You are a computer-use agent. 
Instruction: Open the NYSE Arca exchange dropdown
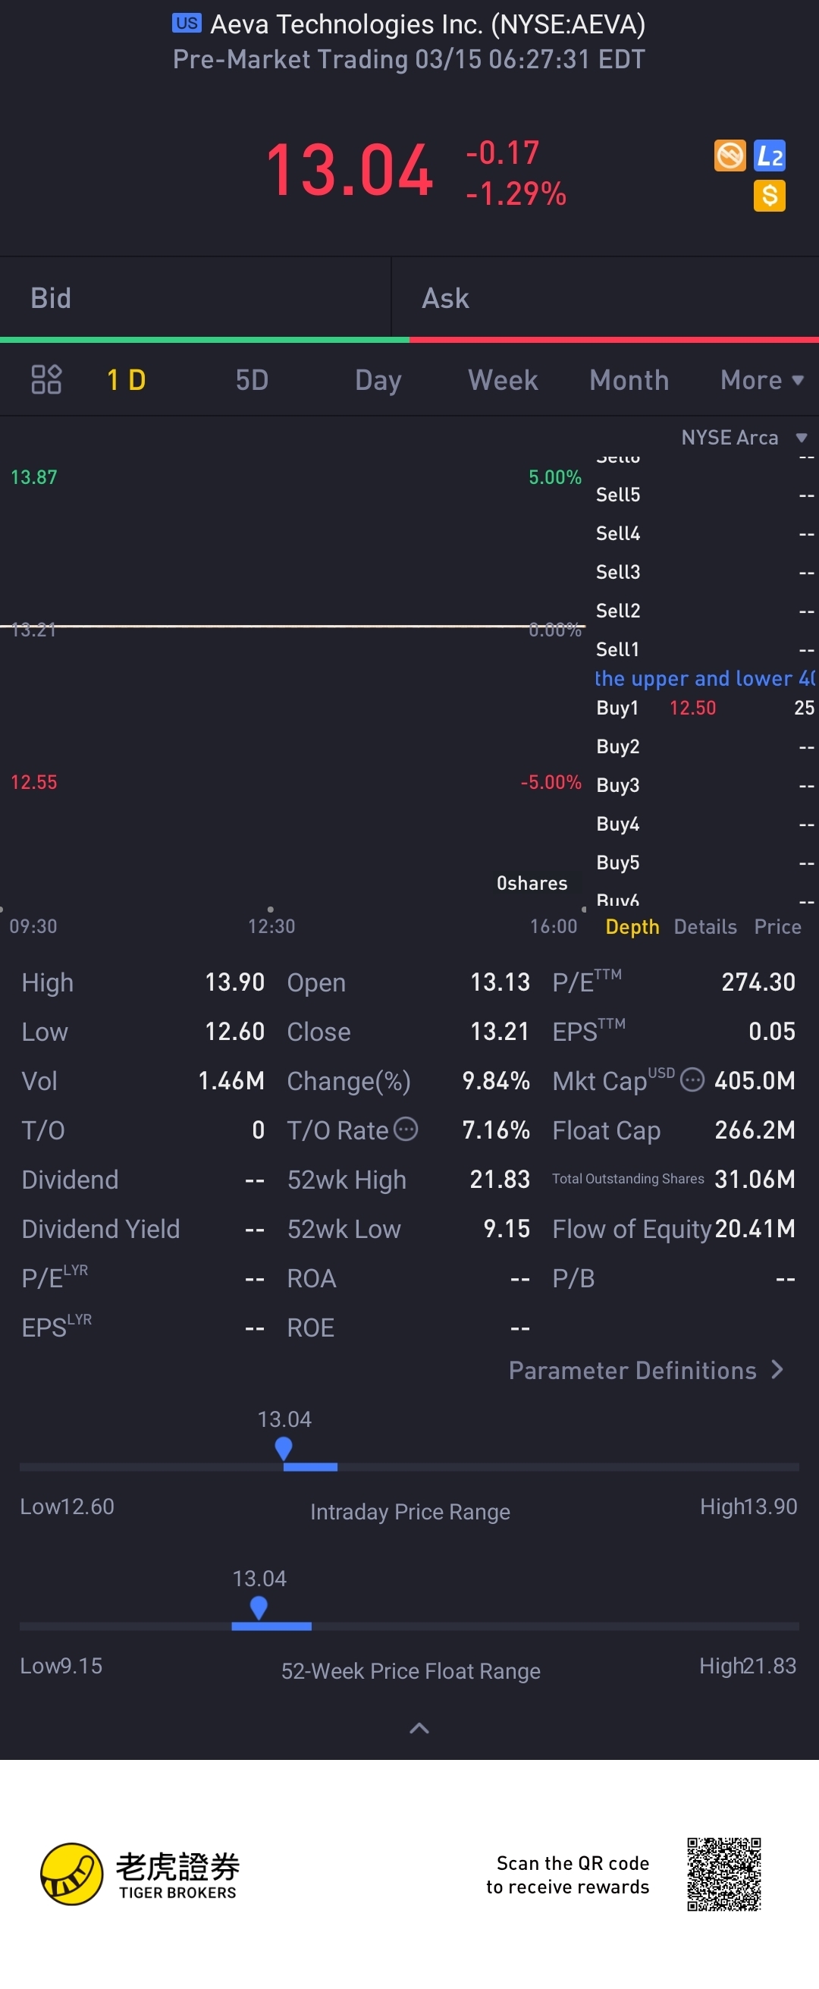(743, 438)
